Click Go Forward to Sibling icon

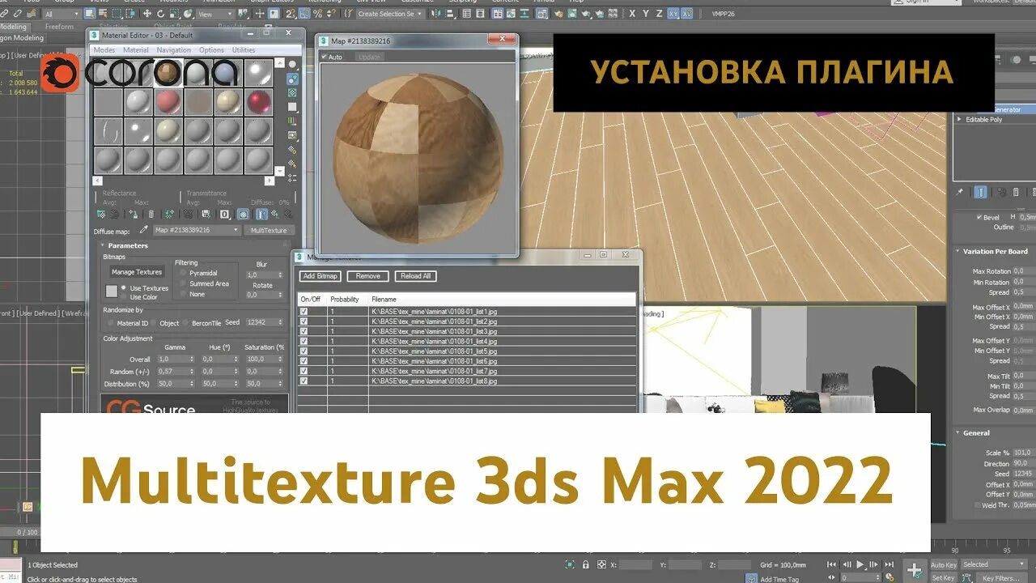click(x=288, y=214)
